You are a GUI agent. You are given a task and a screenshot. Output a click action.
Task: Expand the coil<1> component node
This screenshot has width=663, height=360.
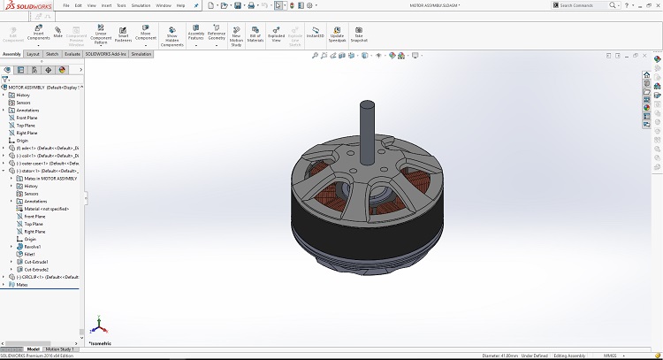click(4, 156)
